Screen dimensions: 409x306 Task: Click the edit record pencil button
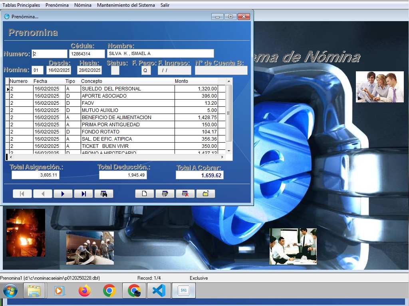pos(165,194)
